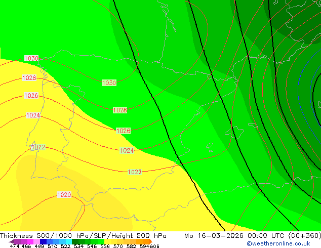Click the 546 legend value
Viewport: 321px width, 248px height.
tap(92, 246)
